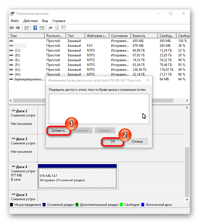Confirm the dialog with OK

coord(113,142)
